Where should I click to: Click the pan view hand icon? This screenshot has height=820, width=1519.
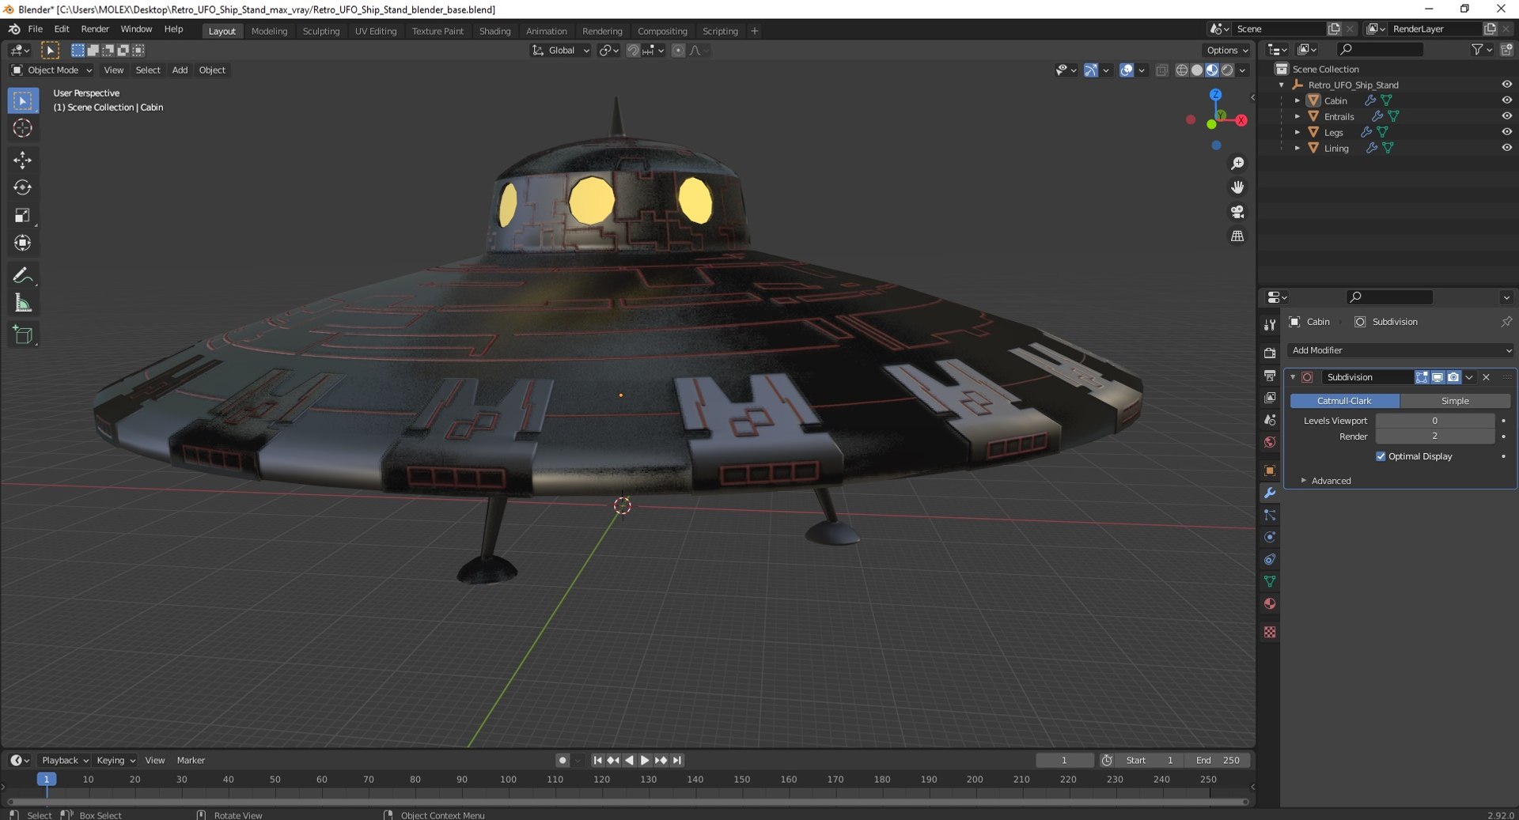click(1237, 187)
